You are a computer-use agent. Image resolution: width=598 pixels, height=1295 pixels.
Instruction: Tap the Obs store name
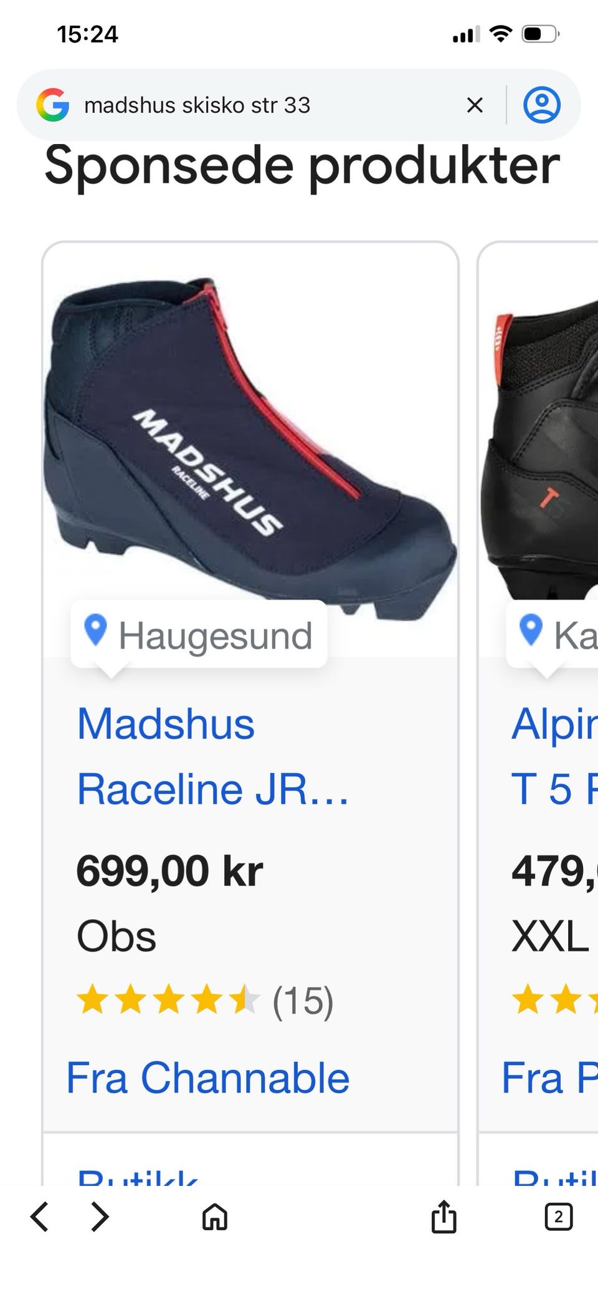(x=116, y=936)
